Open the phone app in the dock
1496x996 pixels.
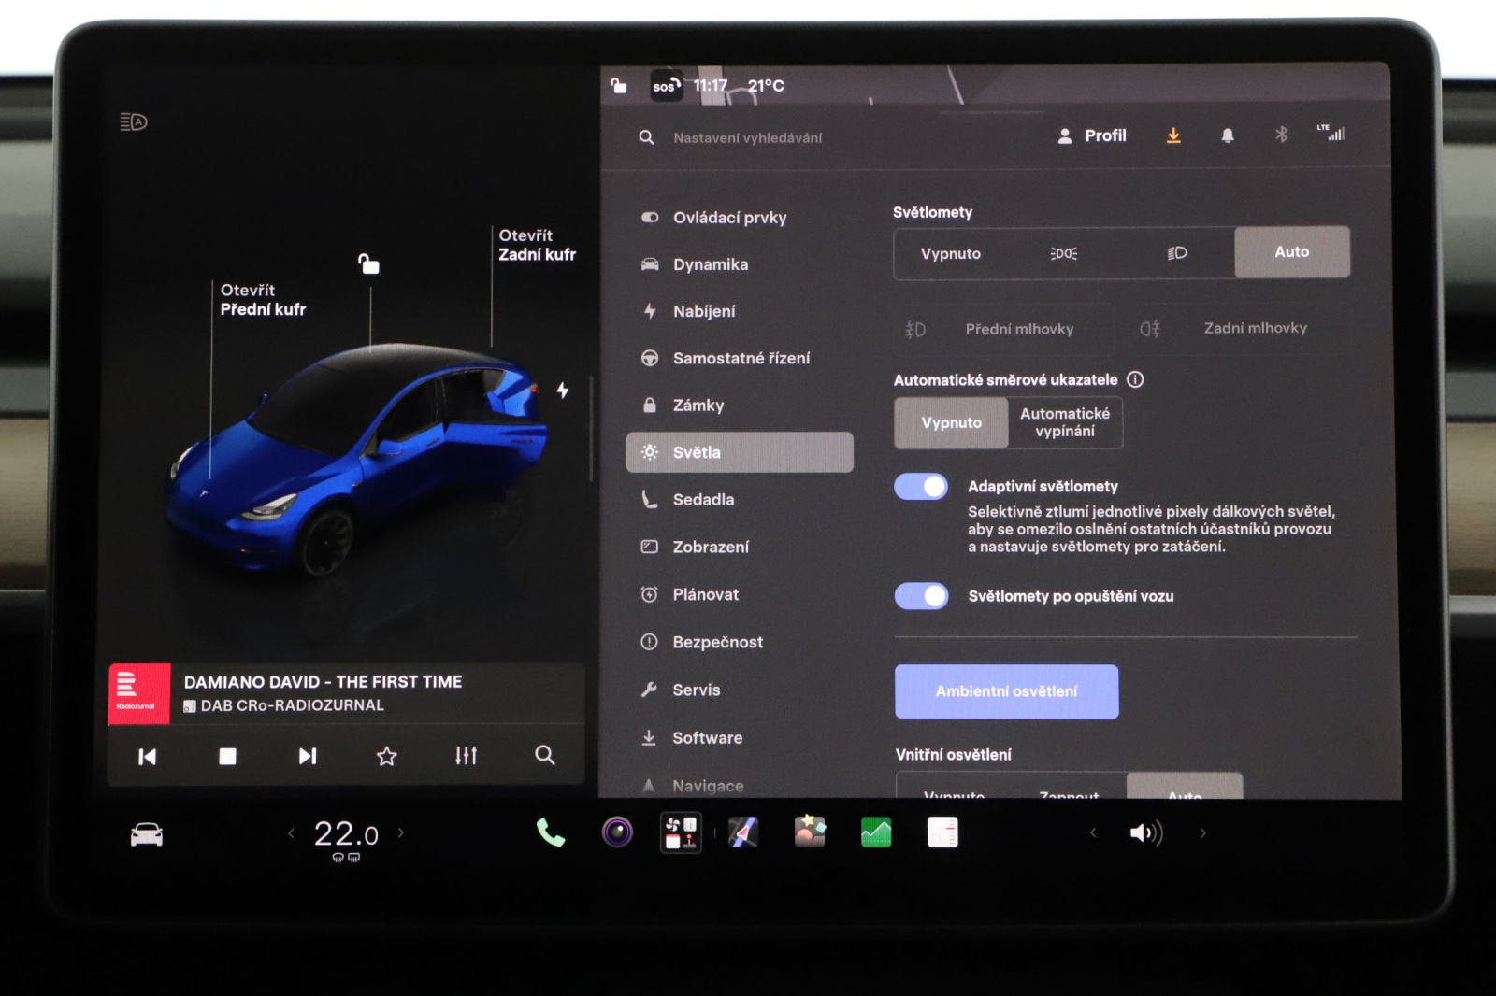pyautogui.click(x=550, y=832)
